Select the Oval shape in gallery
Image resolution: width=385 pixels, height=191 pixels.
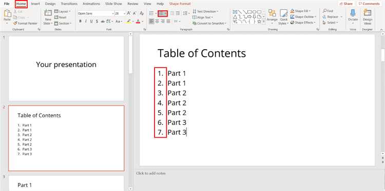[x=255, y=12]
